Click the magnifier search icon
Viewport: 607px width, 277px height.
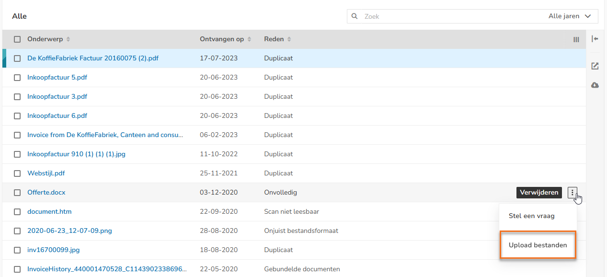355,16
